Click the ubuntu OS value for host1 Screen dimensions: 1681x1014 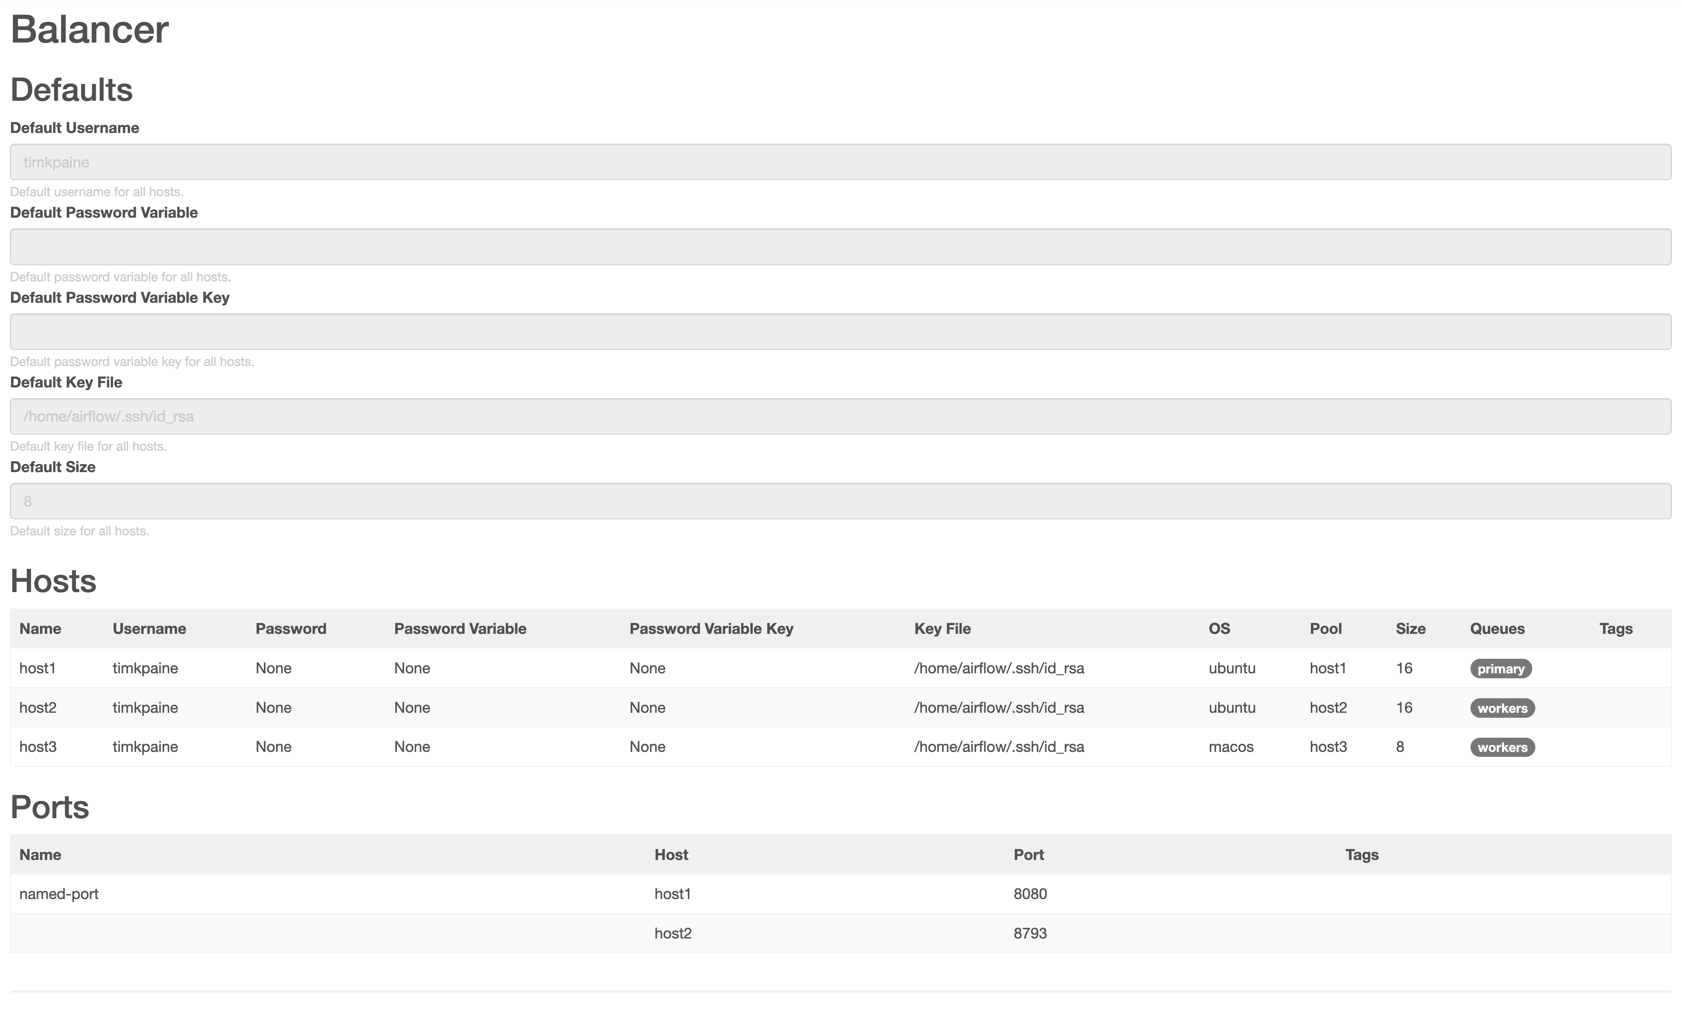[1232, 668]
